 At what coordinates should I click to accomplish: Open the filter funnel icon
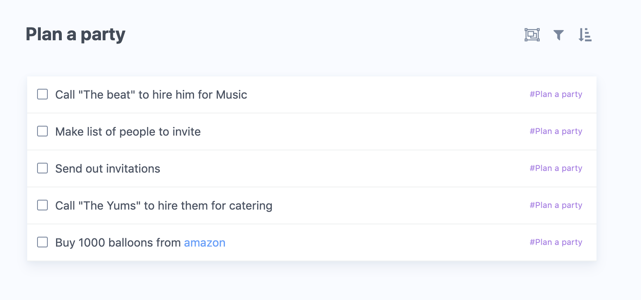coord(558,35)
